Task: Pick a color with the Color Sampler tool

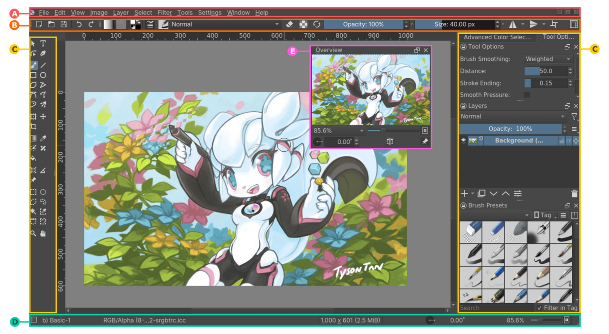Action: pos(43,138)
